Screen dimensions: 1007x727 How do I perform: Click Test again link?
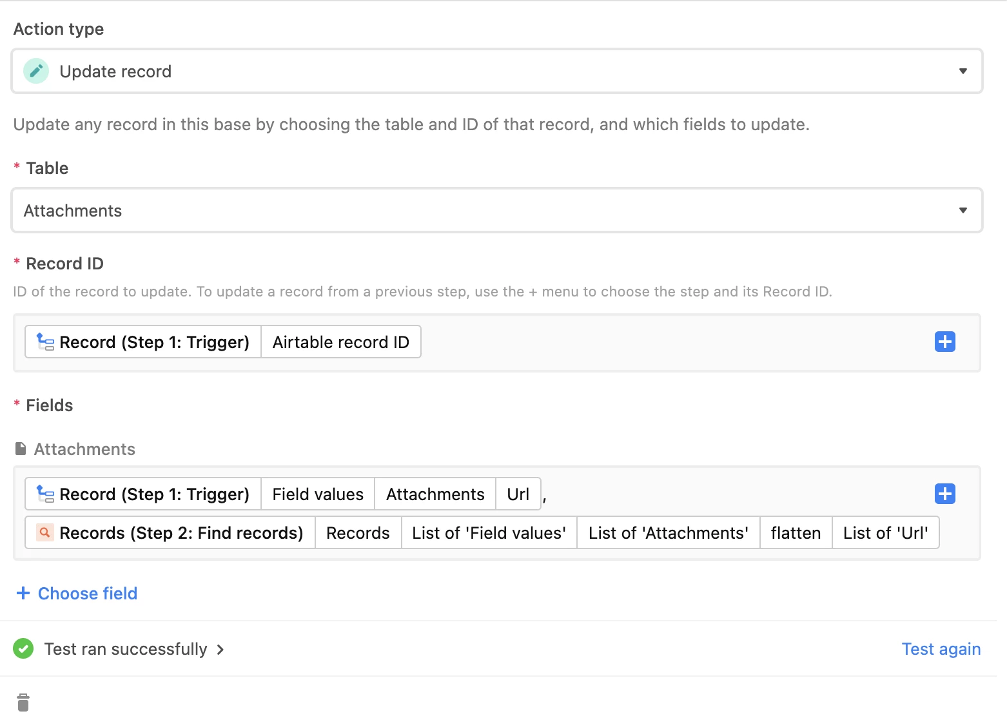point(941,649)
